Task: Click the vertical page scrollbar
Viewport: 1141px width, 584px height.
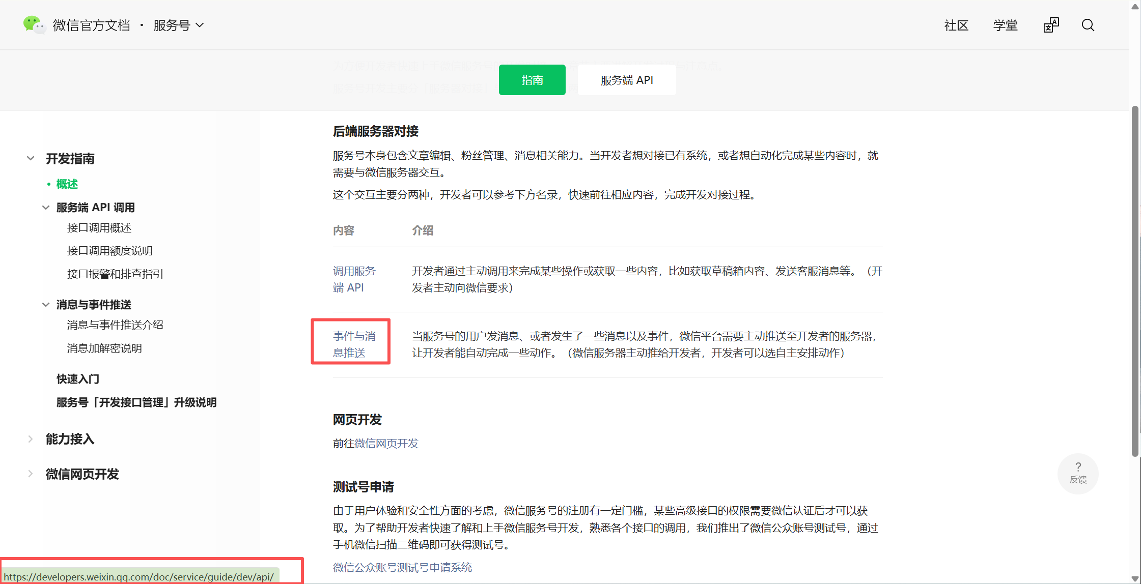Action: point(1135,280)
